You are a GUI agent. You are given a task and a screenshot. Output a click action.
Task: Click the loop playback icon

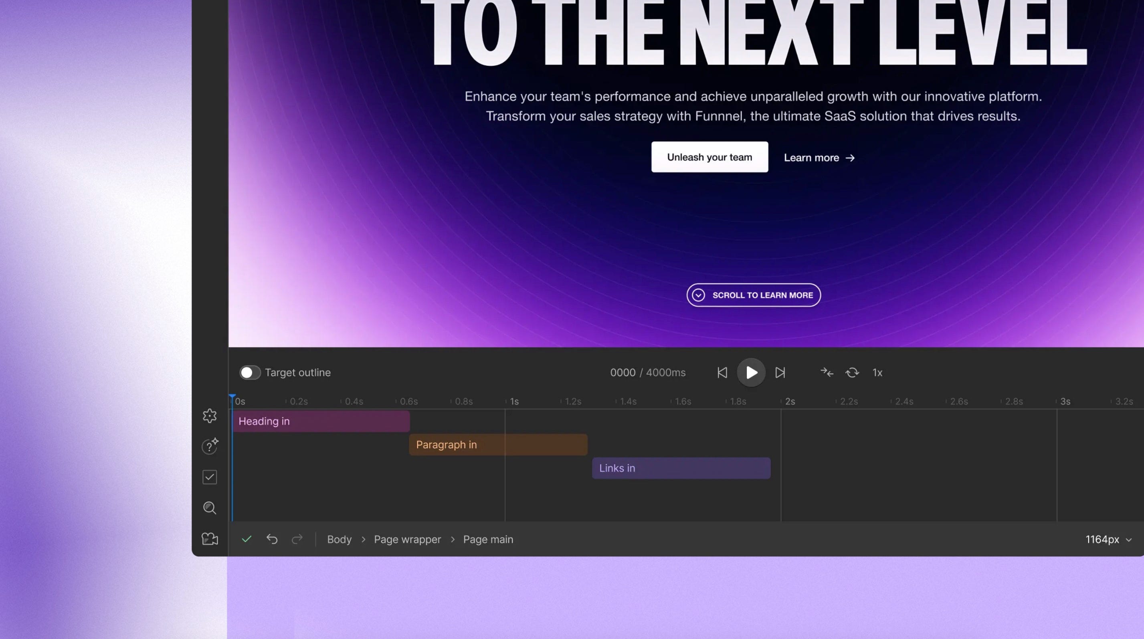click(x=852, y=372)
